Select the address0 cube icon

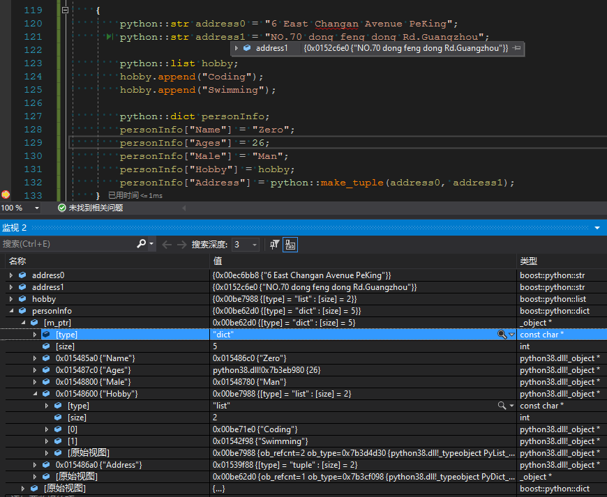[x=22, y=275]
